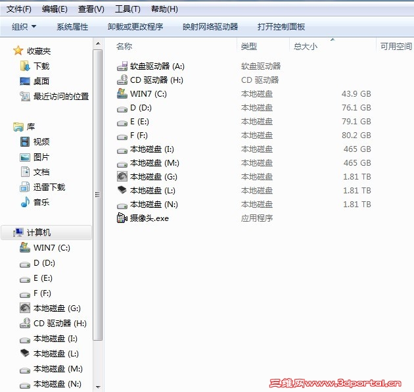Select the 收藏夹 star icon
Image resolution: width=414 pixels, height=392 pixels.
click(x=18, y=51)
